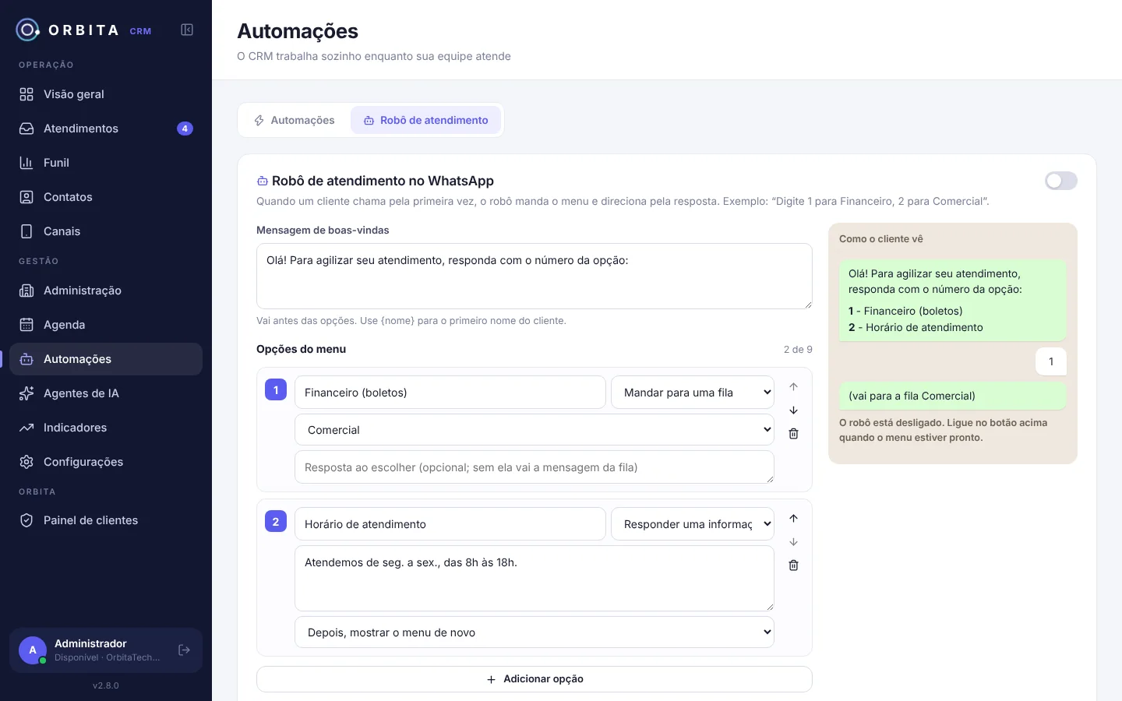Click the 'Atendemos de seg. a sex.' text area
Image resolution: width=1122 pixels, height=701 pixels.
[x=535, y=579]
